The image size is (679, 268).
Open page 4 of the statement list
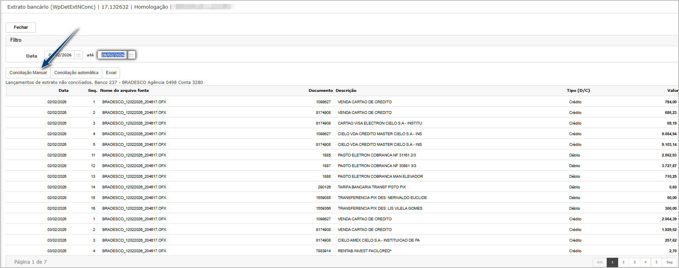[645, 262]
